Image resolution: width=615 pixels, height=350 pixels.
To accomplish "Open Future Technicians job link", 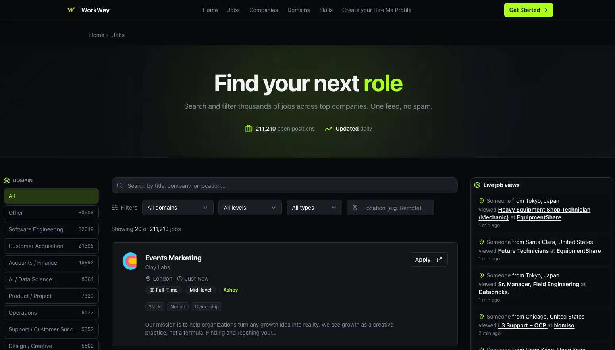I will [x=523, y=251].
